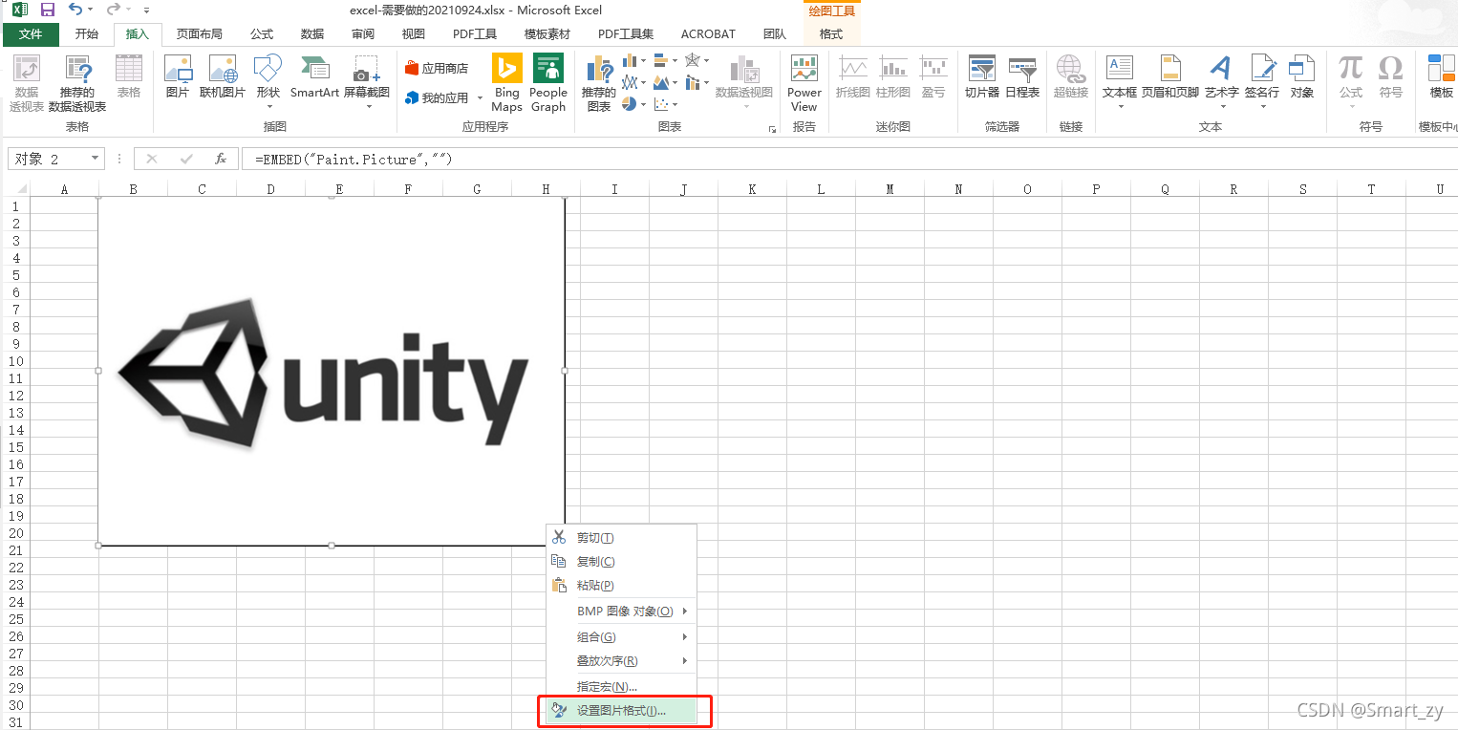
Task: Select the embedded Unity logo image
Action: (331, 371)
